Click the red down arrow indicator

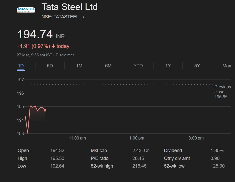pyautogui.click(x=53, y=46)
